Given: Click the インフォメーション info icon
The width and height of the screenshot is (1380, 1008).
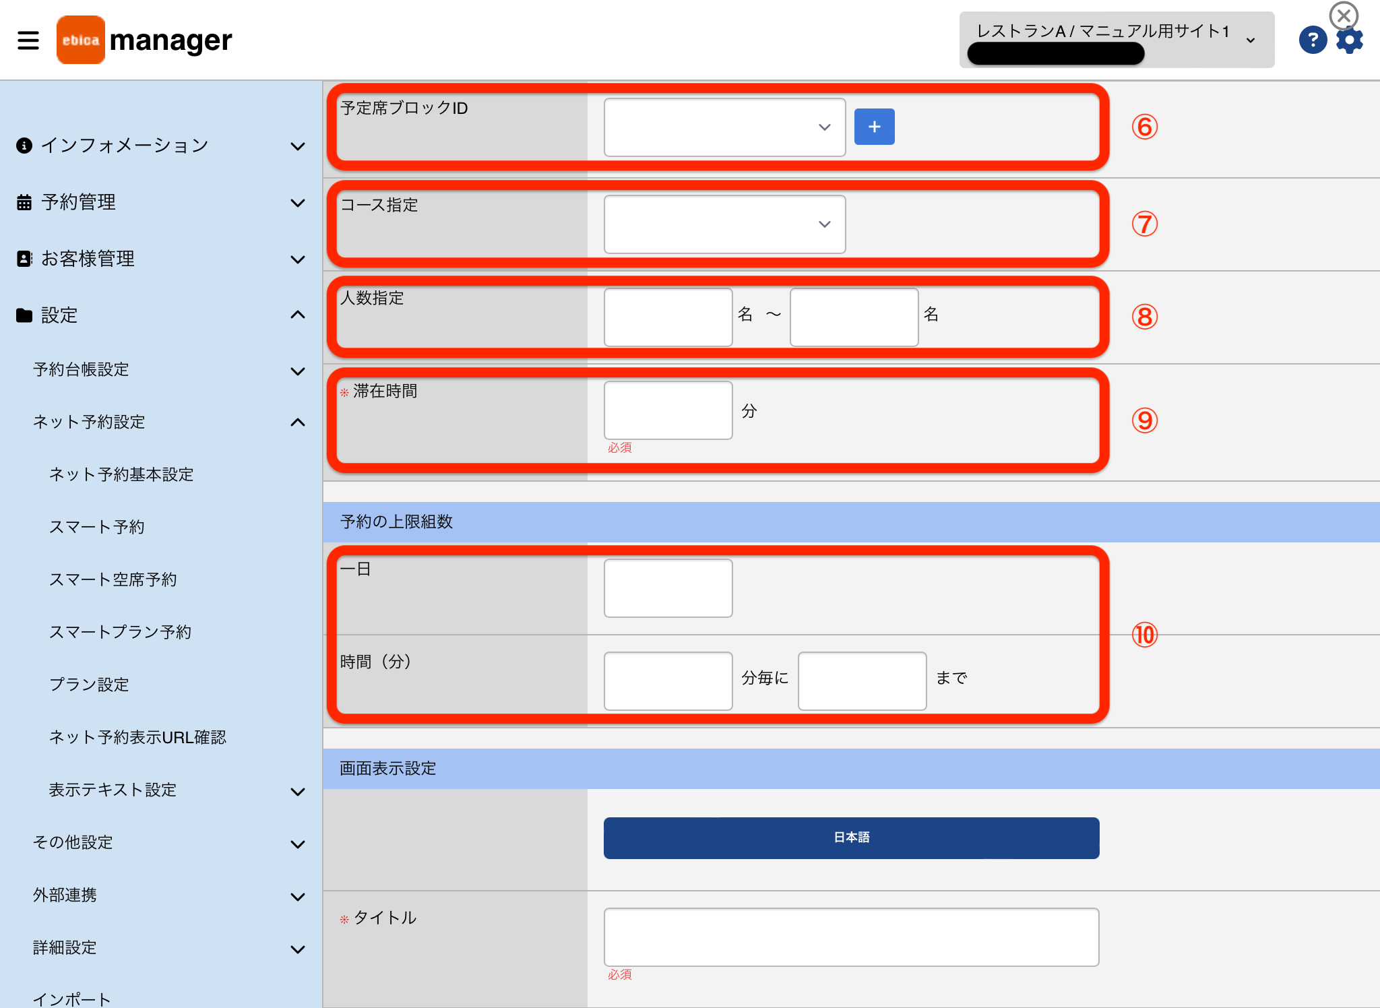Looking at the screenshot, I should pos(24,146).
